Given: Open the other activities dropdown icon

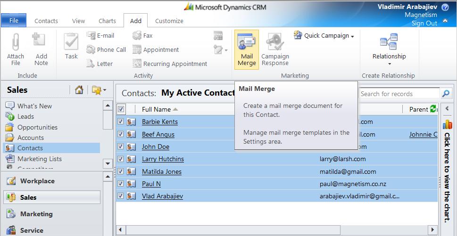Looking at the screenshot, I should coord(220,49).
